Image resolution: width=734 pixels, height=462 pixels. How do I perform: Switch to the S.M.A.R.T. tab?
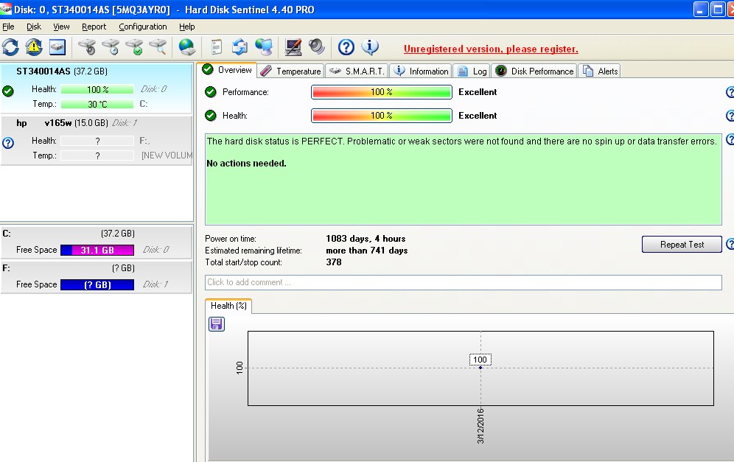tap(356, 71)
